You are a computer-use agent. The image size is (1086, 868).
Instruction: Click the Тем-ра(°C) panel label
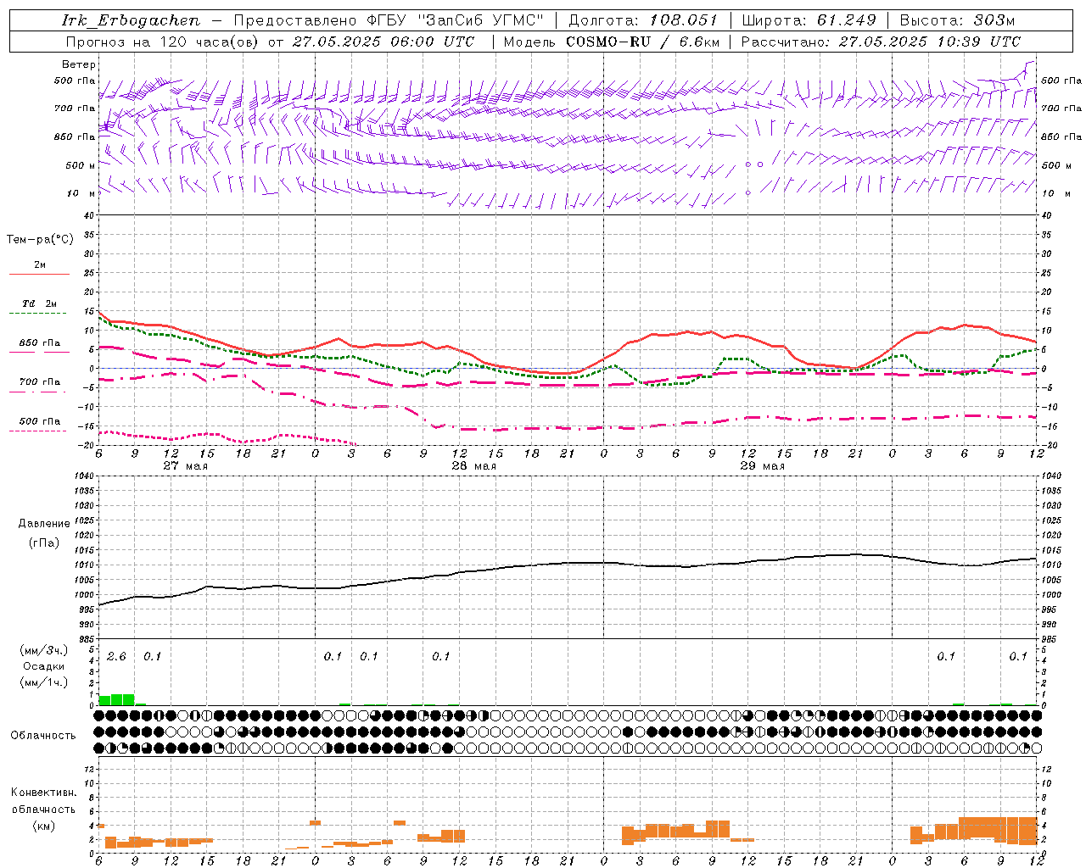[x=40, y=240]
